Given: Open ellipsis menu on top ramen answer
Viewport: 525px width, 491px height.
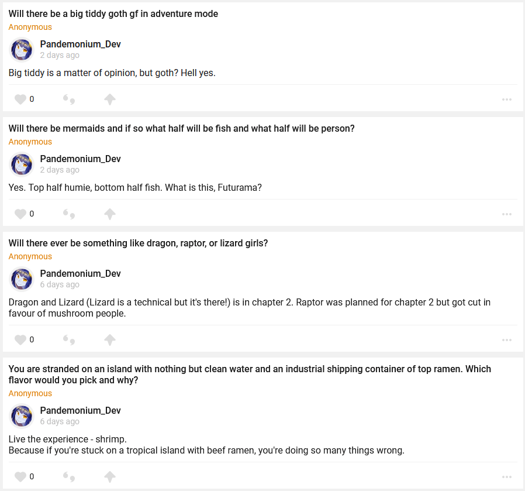Looking at the screenshot, I should click(507, 477).
